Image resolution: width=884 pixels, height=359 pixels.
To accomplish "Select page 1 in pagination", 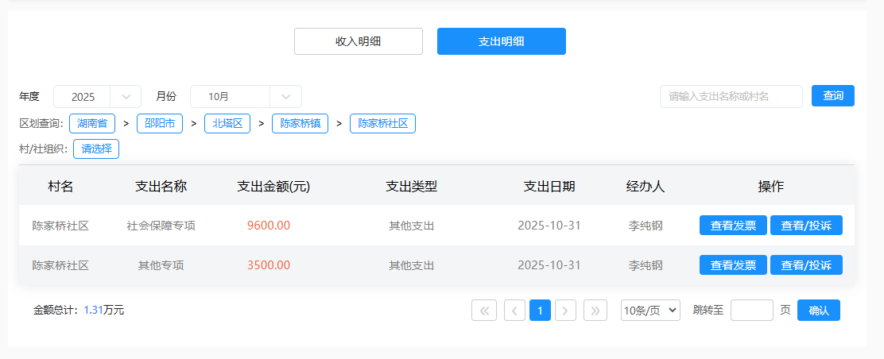I will pyautogui.click(x=540, y=311).
